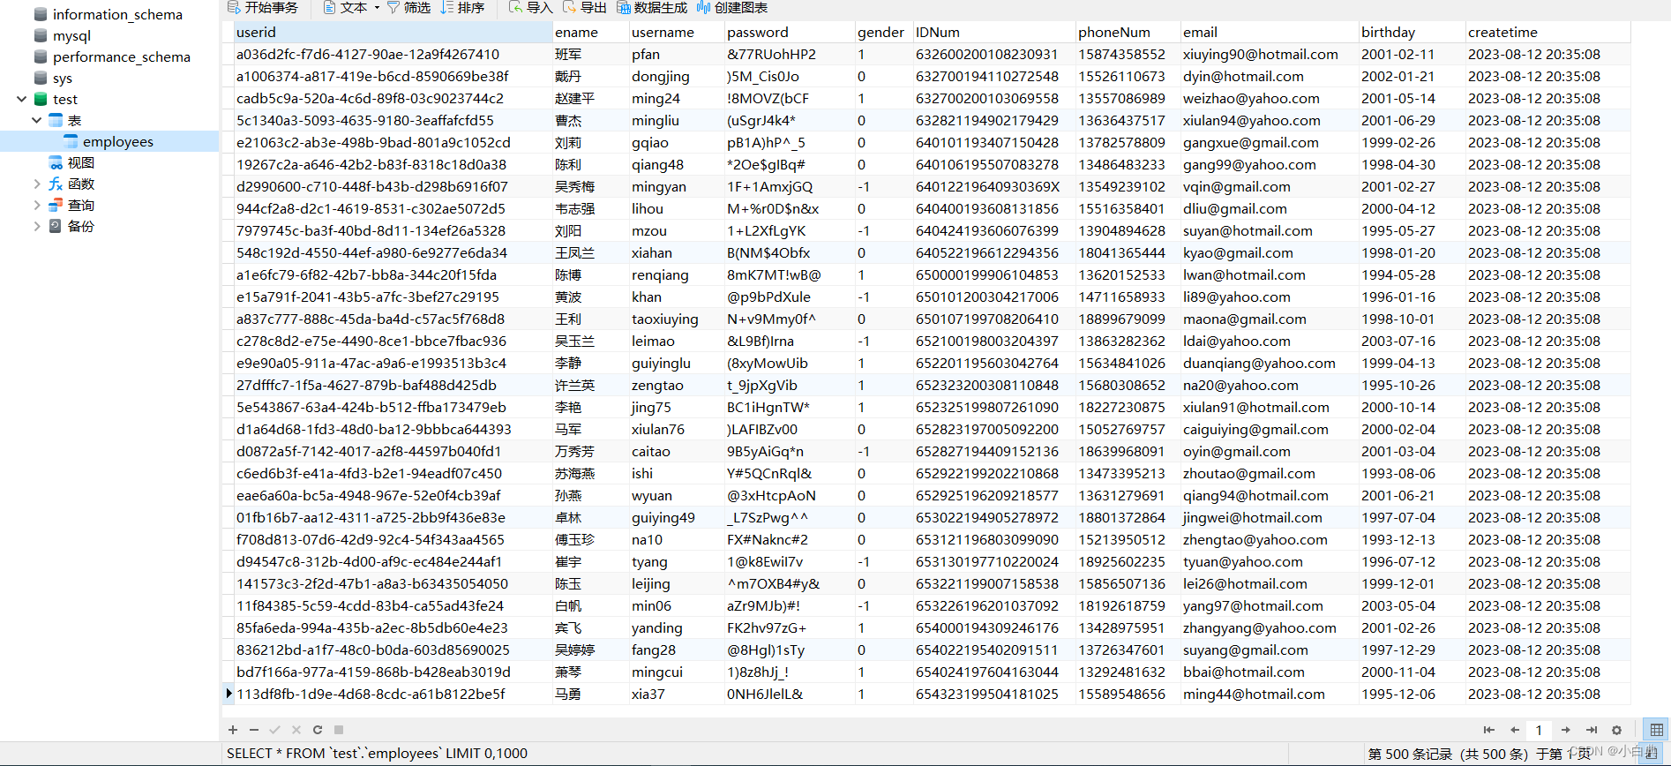Select the test database
Image resolution: width=1671 pixels, height=766 pixels.
click(64, 100)
